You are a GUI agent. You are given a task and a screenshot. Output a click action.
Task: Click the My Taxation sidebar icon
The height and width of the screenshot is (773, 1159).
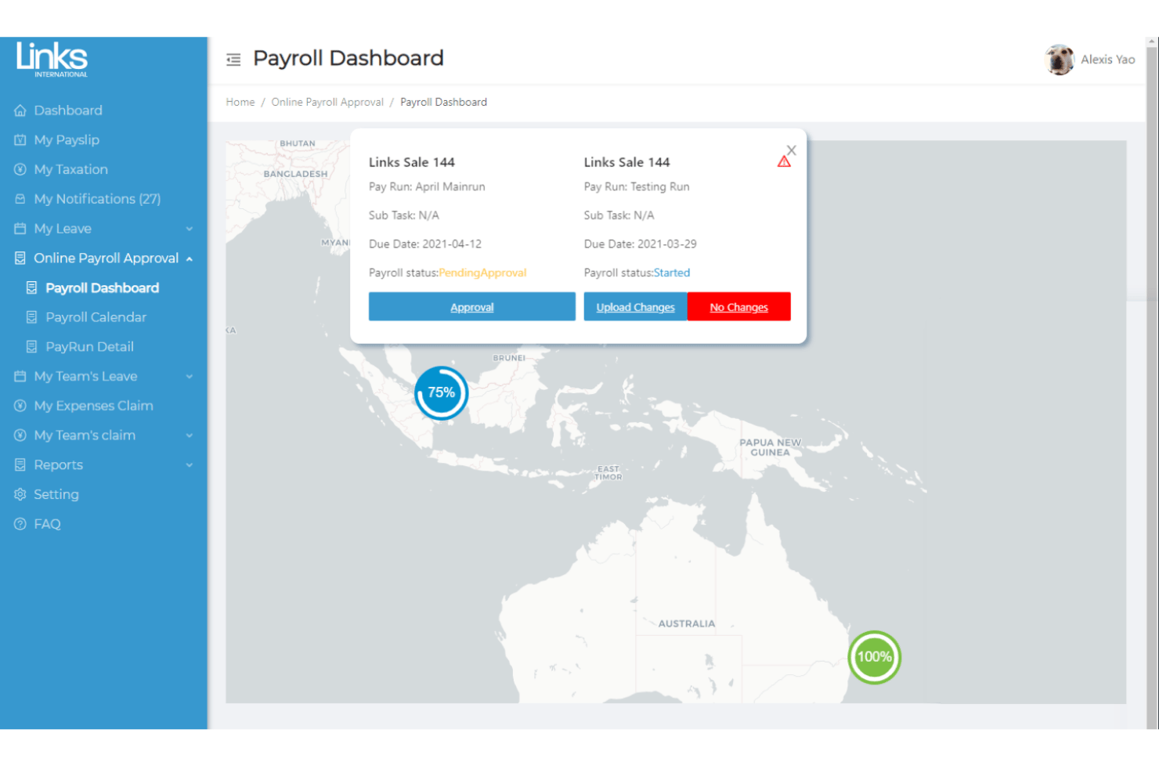[x=20, y=169]
